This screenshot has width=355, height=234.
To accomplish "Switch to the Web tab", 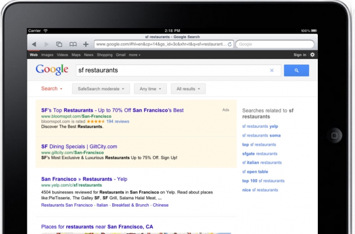I will pos(34,55).
